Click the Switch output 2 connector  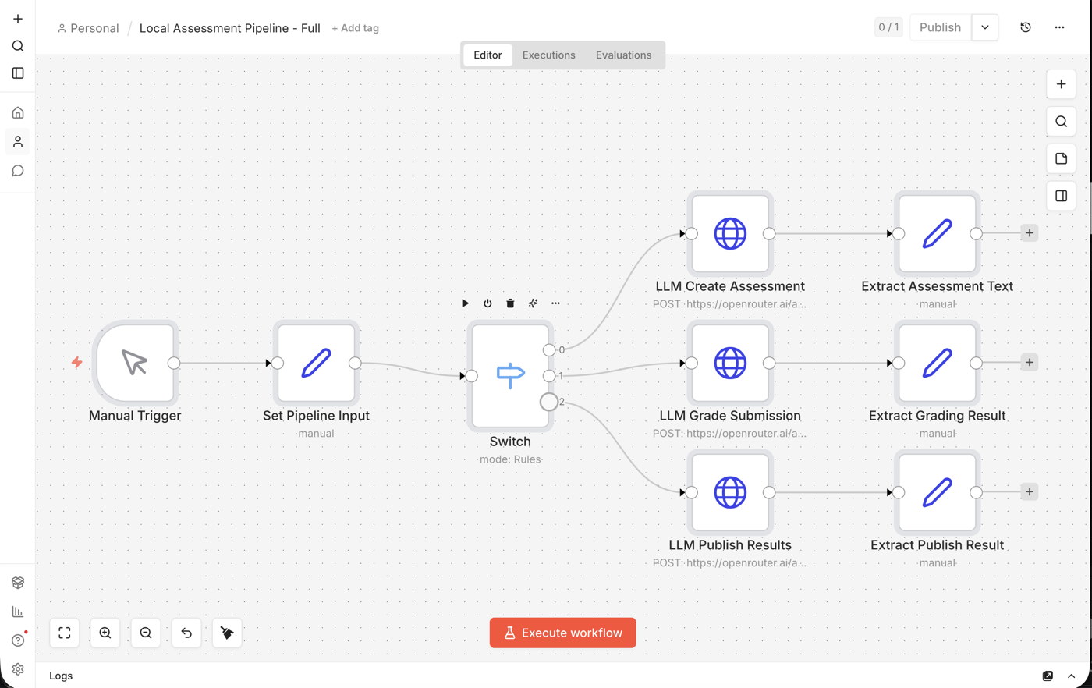coord(549,402)
